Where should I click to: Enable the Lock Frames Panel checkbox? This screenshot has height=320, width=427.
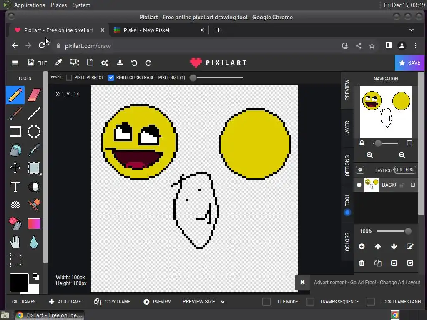(x=371, y=302)
